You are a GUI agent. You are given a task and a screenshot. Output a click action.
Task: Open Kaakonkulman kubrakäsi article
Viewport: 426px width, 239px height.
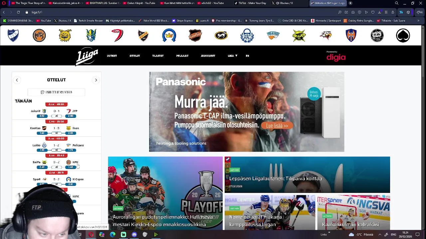tap(353, 212)
